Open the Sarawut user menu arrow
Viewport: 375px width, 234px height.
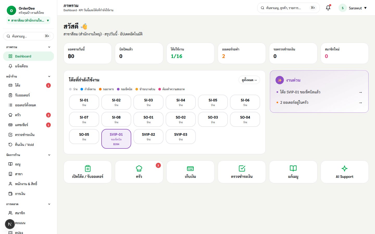tap(365, 8)
